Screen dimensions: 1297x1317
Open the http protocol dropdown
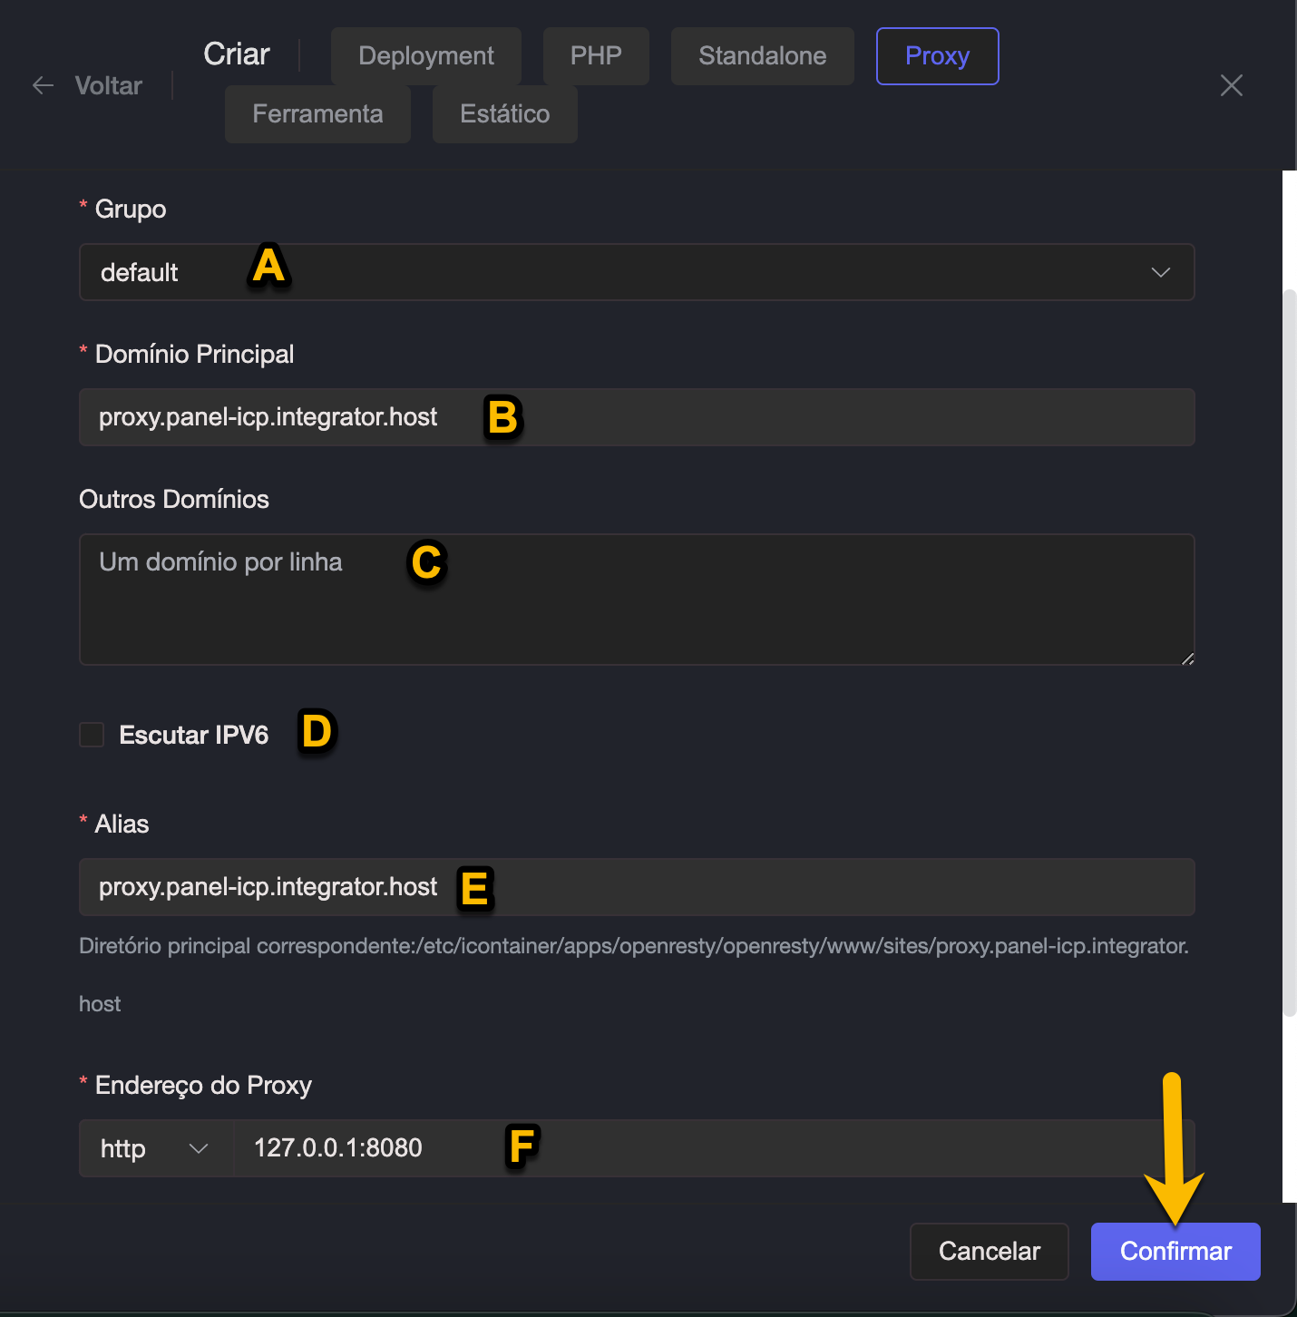155,1148
